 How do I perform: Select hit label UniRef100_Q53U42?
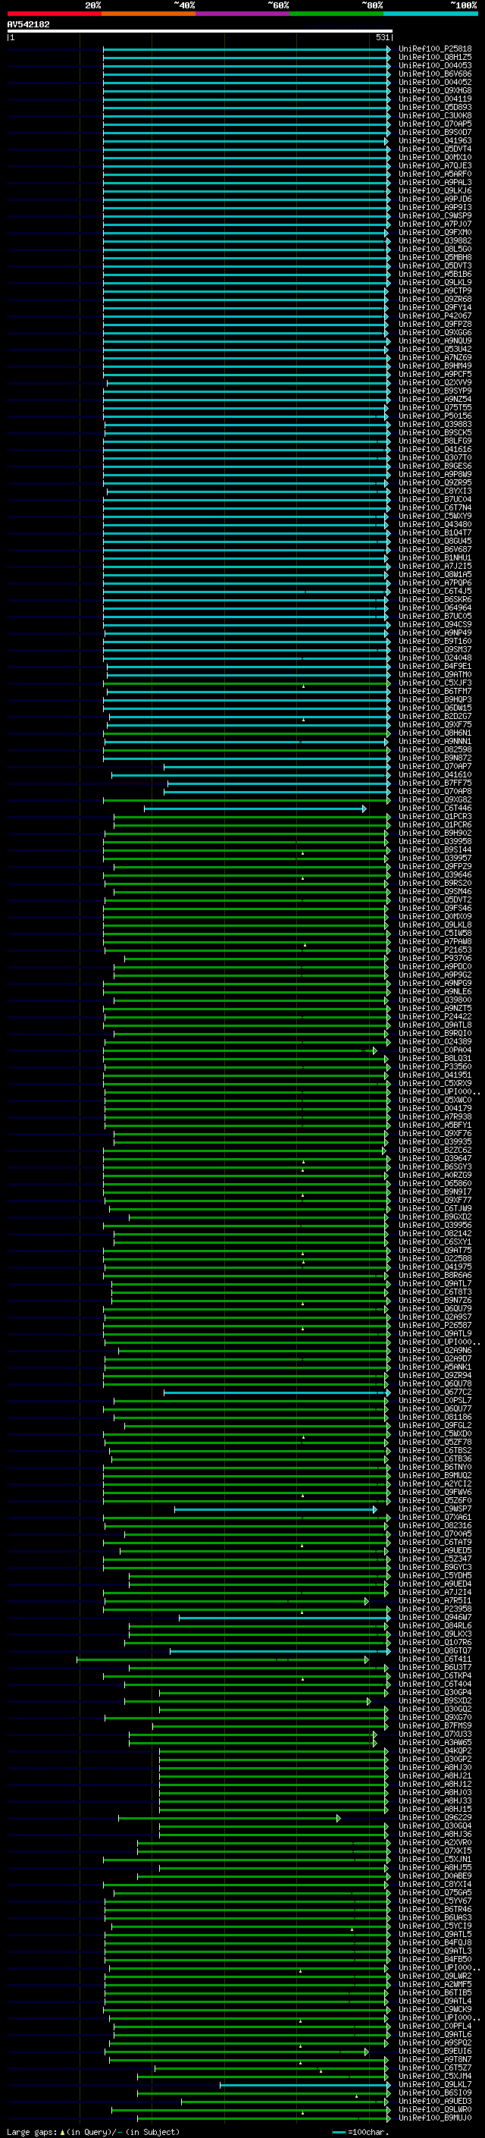[x=435, y=350]
